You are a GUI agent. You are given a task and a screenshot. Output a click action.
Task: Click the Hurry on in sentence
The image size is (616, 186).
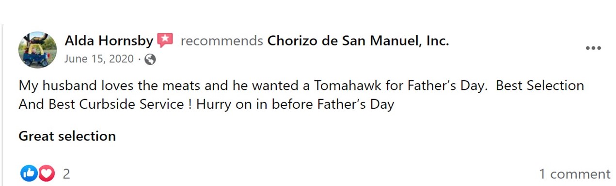295,104
